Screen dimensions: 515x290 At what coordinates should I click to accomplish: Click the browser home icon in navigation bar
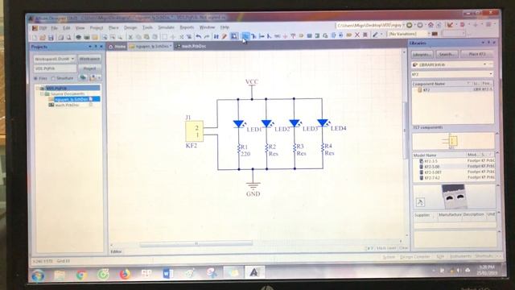(x=431, y=25)
